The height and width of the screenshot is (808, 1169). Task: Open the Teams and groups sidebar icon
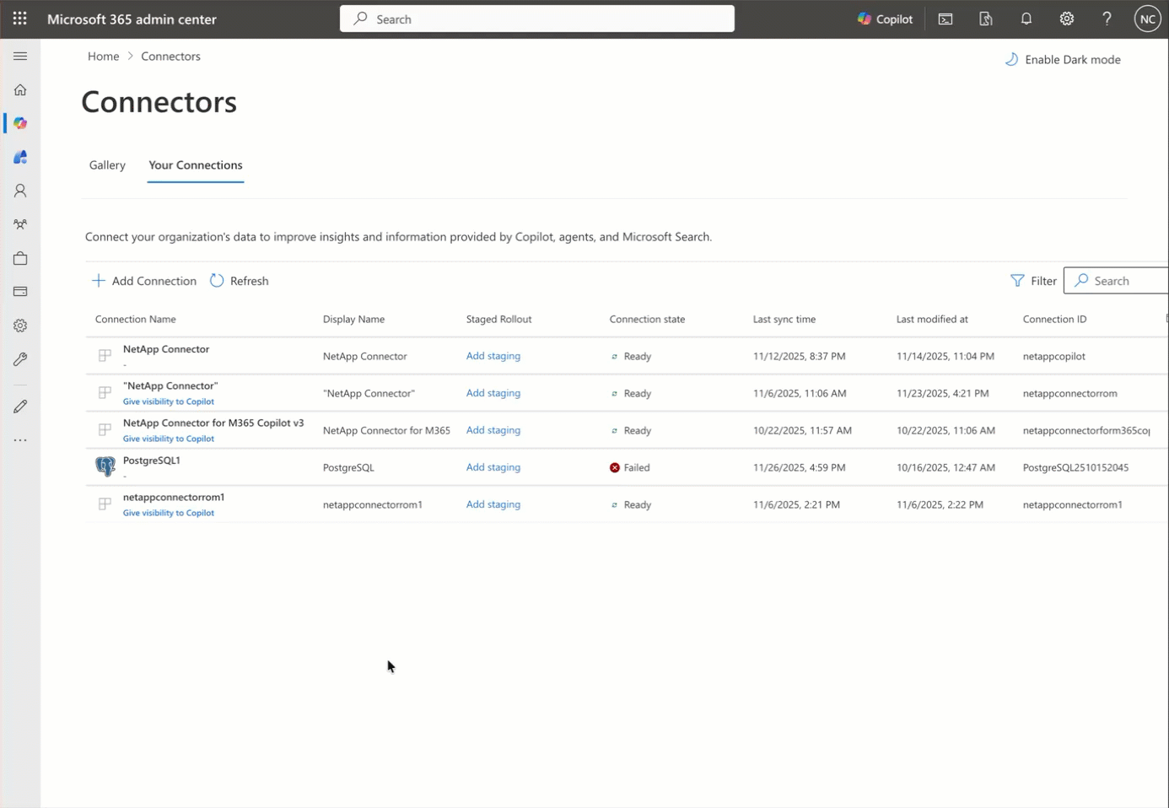tap(19, 224)
